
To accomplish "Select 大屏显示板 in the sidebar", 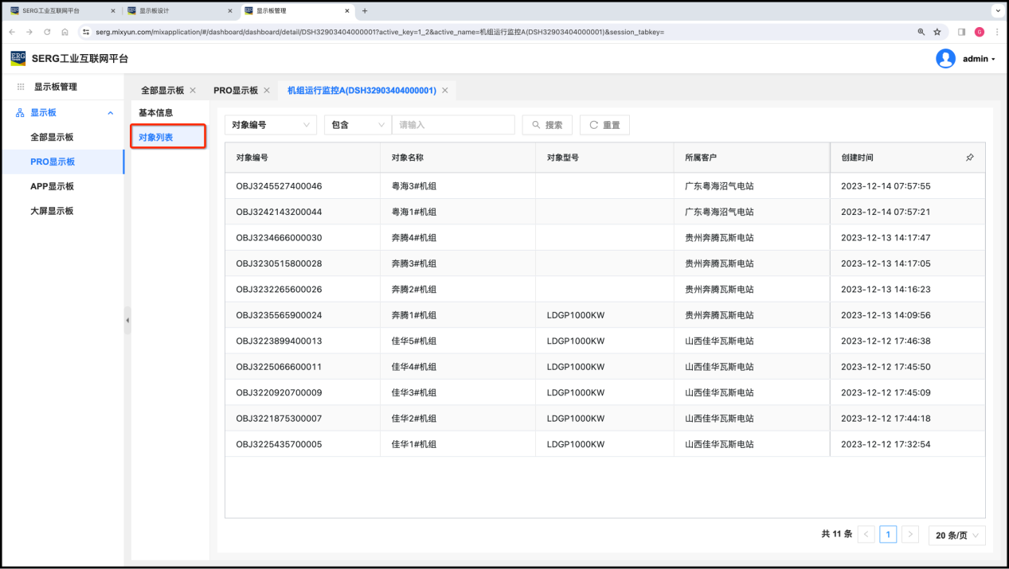I will 53,211.
